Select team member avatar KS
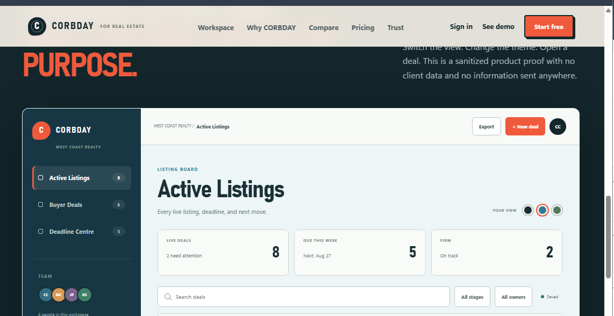This screenshot has height=316, width=614. tap(84, 295)
